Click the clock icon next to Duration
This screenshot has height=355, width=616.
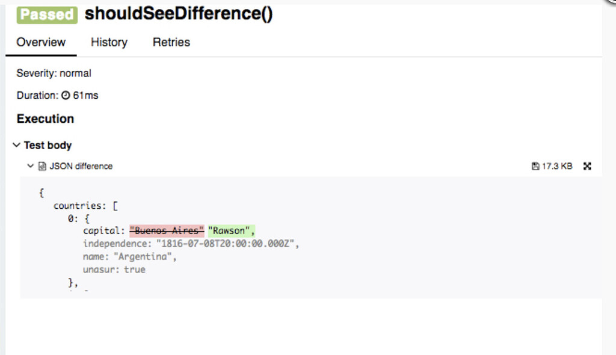pyautogui.click(x=66, y=95)
